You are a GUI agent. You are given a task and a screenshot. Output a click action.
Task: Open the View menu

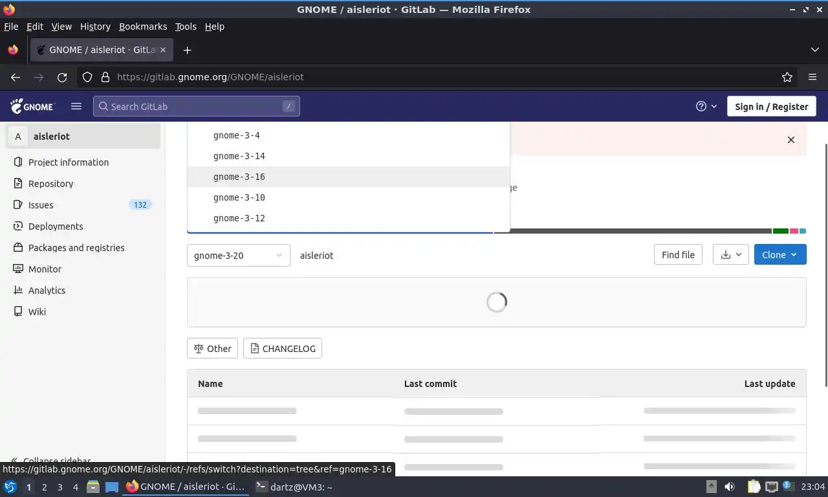(61, 27)
